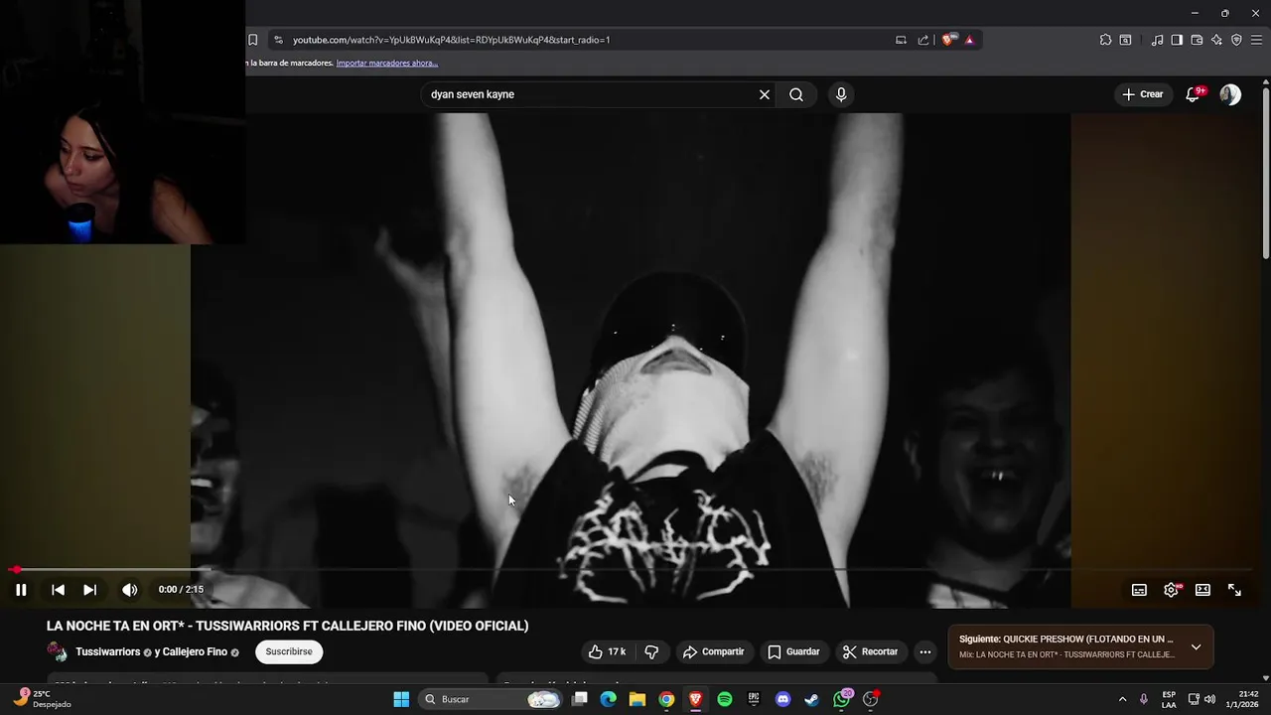Expand the Siguiente playlist panel chevron
Screen dimensions: 1271x715
(1196, 646)
